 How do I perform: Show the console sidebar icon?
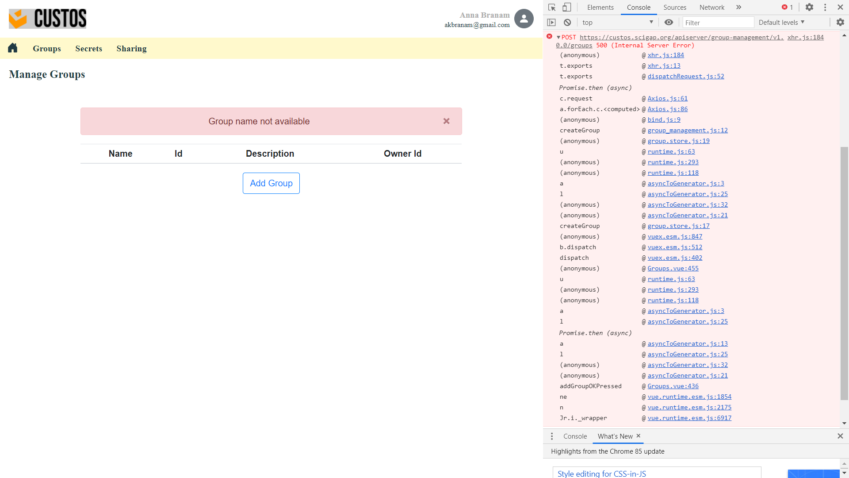pyautogui.click(x=551, y=23)
